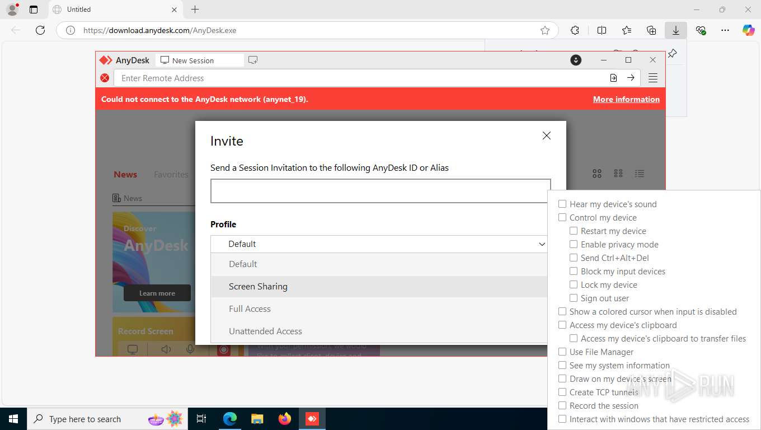Choose Screen Sharing profile option
This screenshot has height=430, width=761.
(x=379, y=287)
